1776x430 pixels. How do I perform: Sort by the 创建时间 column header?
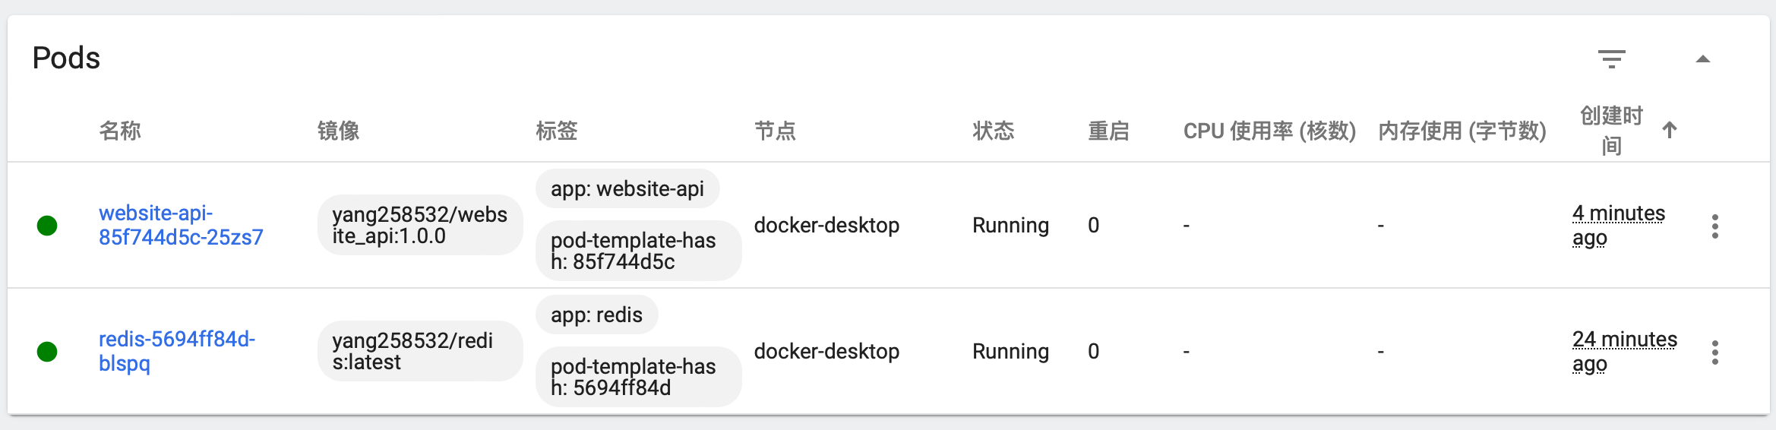pyautogui.click(x=1611, y=131)
